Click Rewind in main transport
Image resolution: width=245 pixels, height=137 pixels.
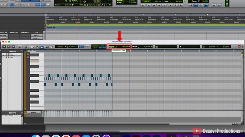(154, 5)
